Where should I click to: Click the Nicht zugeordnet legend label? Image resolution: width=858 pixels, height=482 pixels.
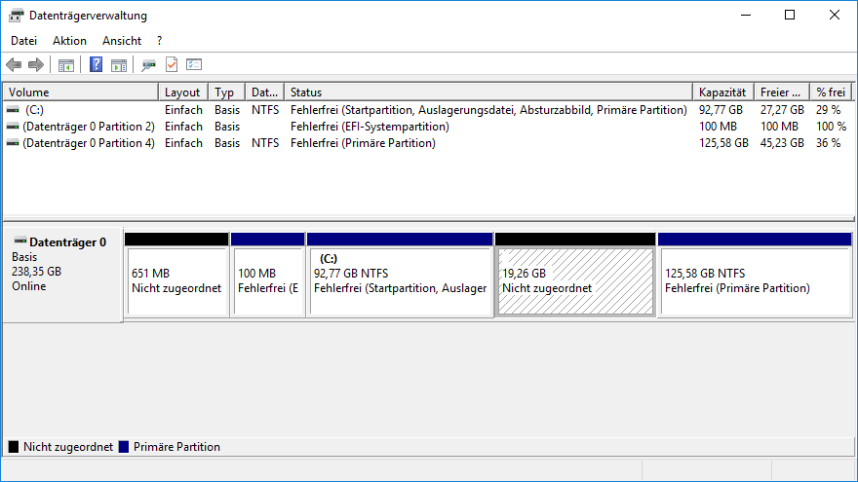[68, 447]
